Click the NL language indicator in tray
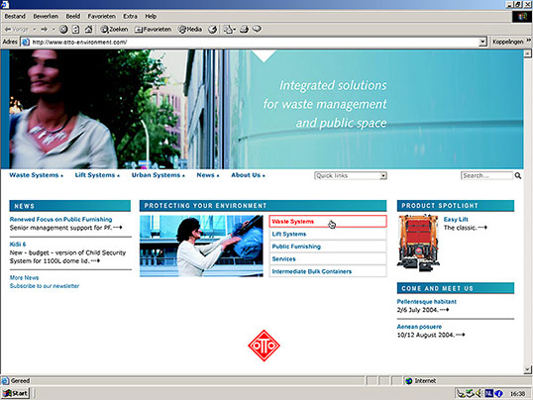The width and height of the screenshot is (533, 400). tap(488, 393)
